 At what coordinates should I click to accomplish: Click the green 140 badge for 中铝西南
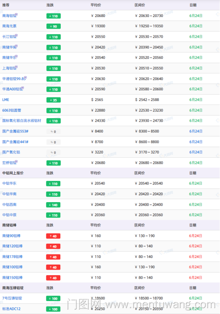pos(53,205)
